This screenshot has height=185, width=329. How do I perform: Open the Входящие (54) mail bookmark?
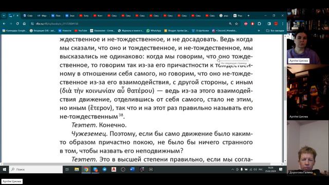tap(42, 31)
